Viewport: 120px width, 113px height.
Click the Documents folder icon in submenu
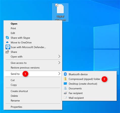(65, 88)
